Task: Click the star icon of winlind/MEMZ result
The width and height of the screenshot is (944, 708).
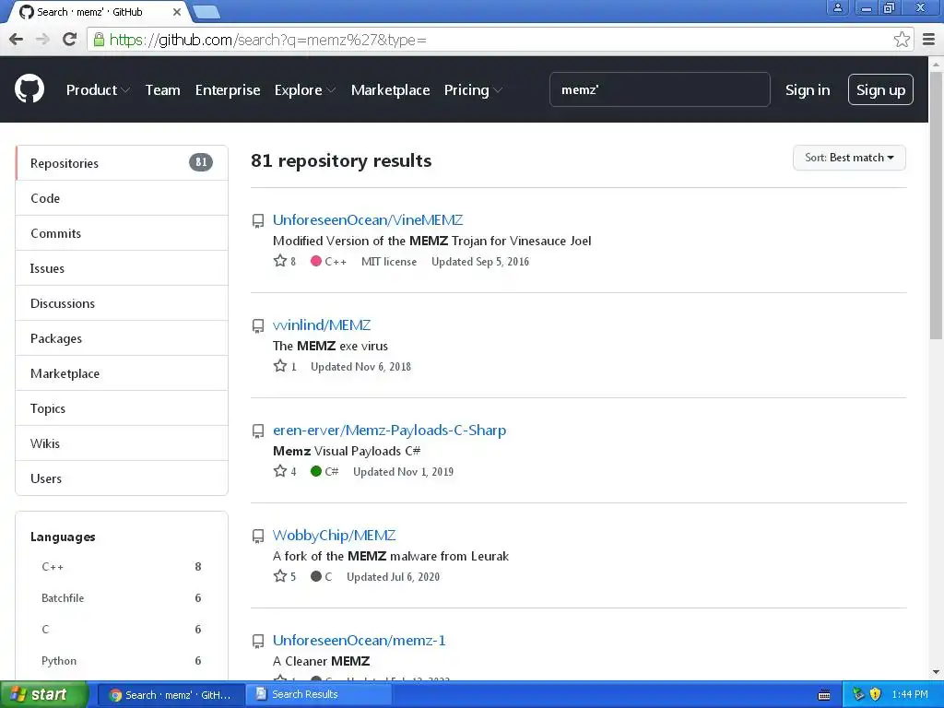Action: [x=280, y=365]
